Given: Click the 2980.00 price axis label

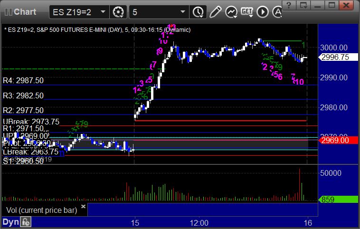Looking at the screenshot, I should pyautogui.click(x=334, y=107).
